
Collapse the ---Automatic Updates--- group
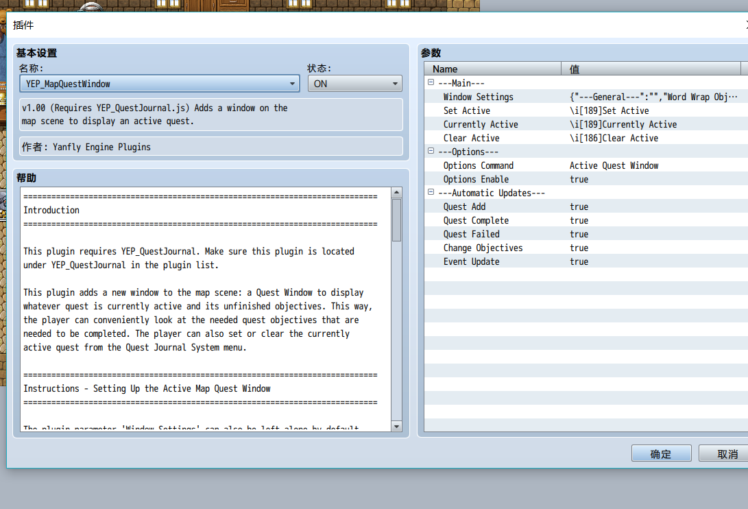431,193
